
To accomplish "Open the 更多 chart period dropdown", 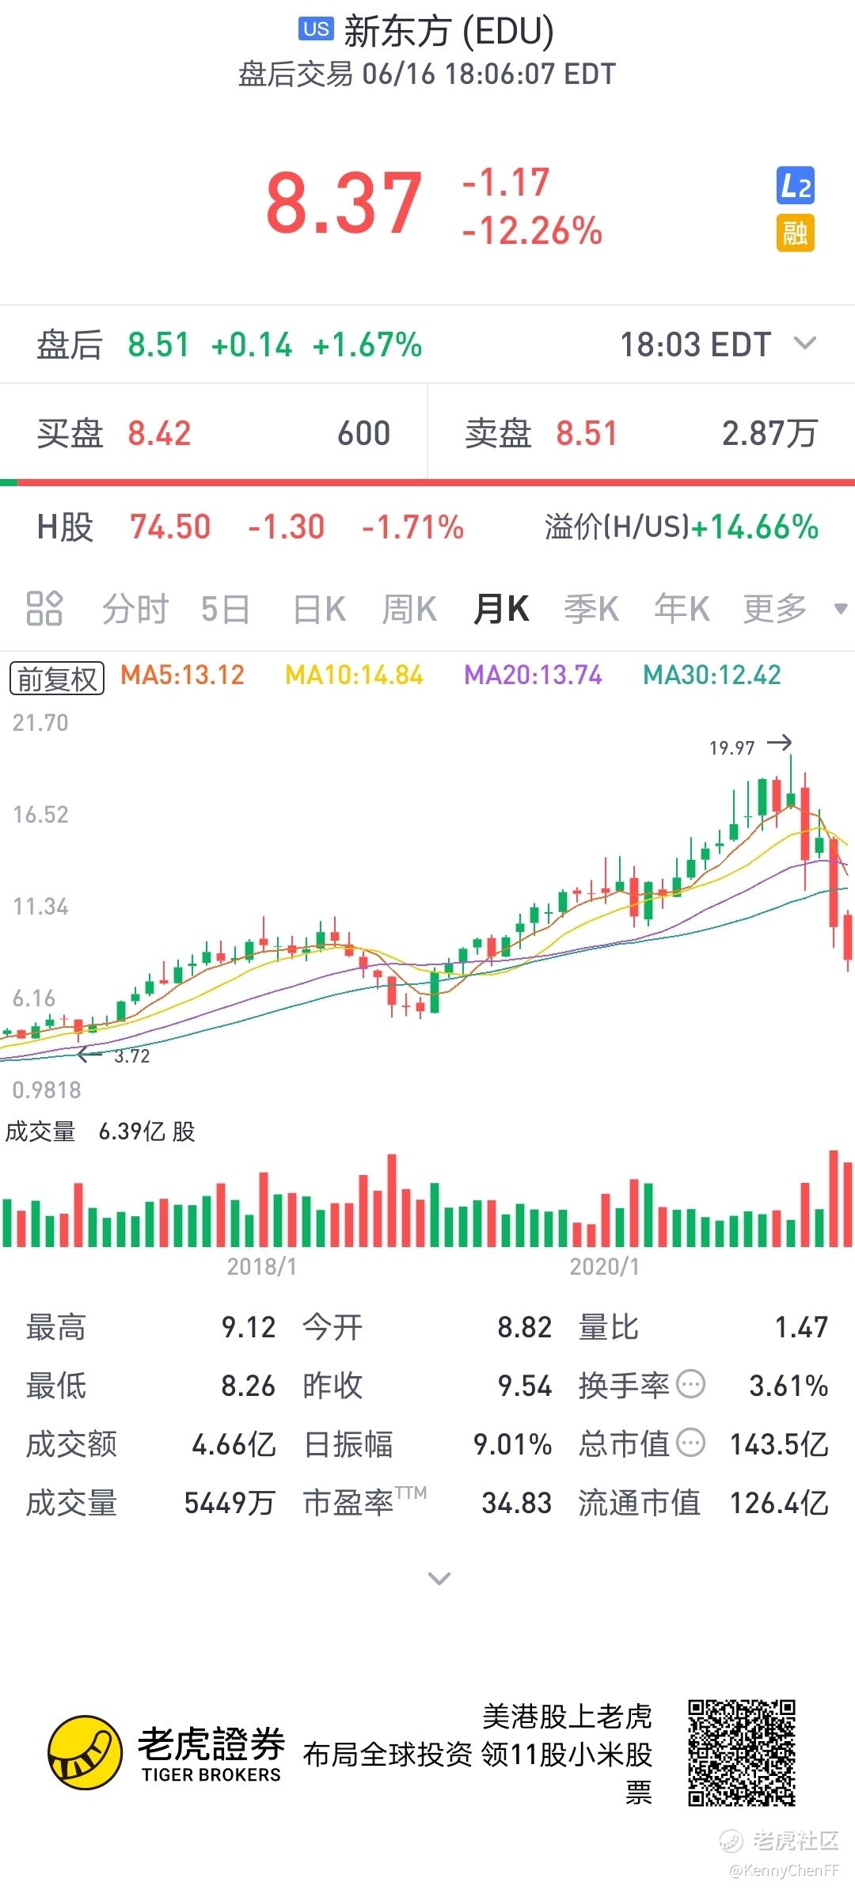I will coord(795,608).
